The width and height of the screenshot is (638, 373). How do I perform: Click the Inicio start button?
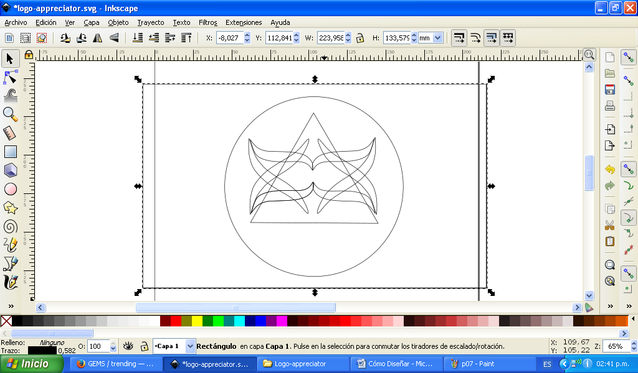click(31, 364)
